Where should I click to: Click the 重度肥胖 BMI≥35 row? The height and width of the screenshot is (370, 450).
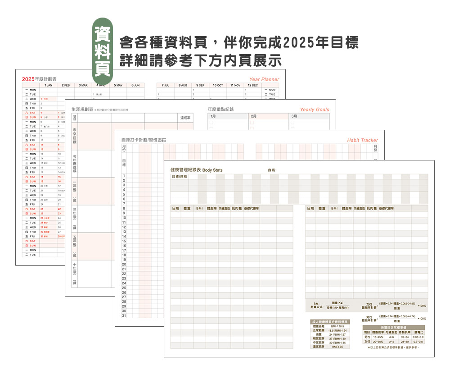[330, 347]
